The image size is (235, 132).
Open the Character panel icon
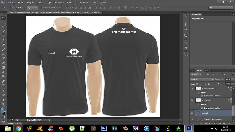pyautogui.click(x=186, y=43)
